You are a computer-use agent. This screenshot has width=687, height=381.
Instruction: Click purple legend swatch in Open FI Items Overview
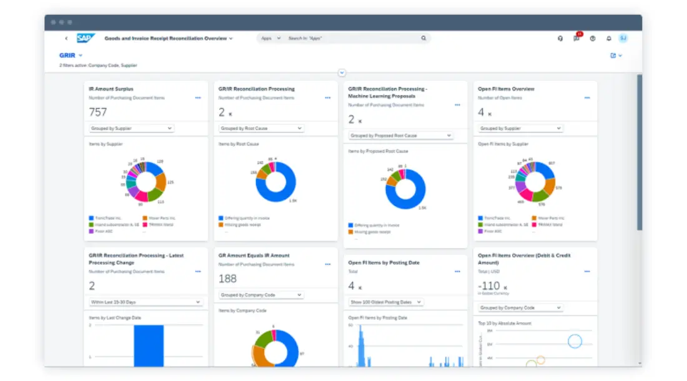tap(480, 231)
